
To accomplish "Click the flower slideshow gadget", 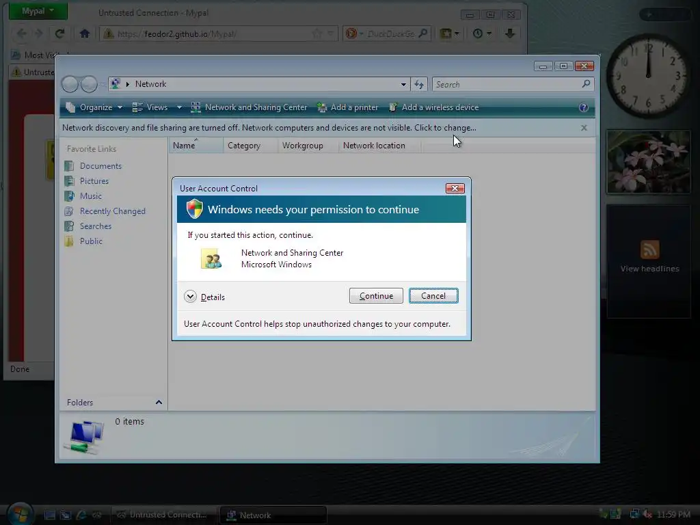I will pos(648,162).
